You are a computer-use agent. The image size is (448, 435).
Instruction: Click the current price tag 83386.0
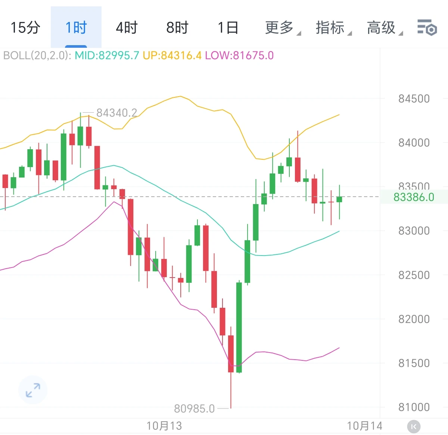(414, 197)
